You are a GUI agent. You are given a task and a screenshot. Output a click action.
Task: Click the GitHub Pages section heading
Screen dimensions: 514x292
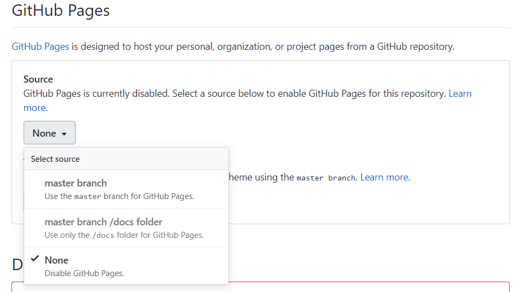point(61,10)
